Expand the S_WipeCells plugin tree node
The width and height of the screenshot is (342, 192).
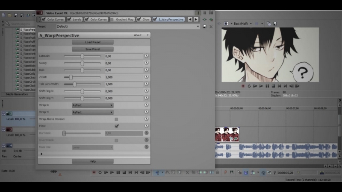click(18, 74)
